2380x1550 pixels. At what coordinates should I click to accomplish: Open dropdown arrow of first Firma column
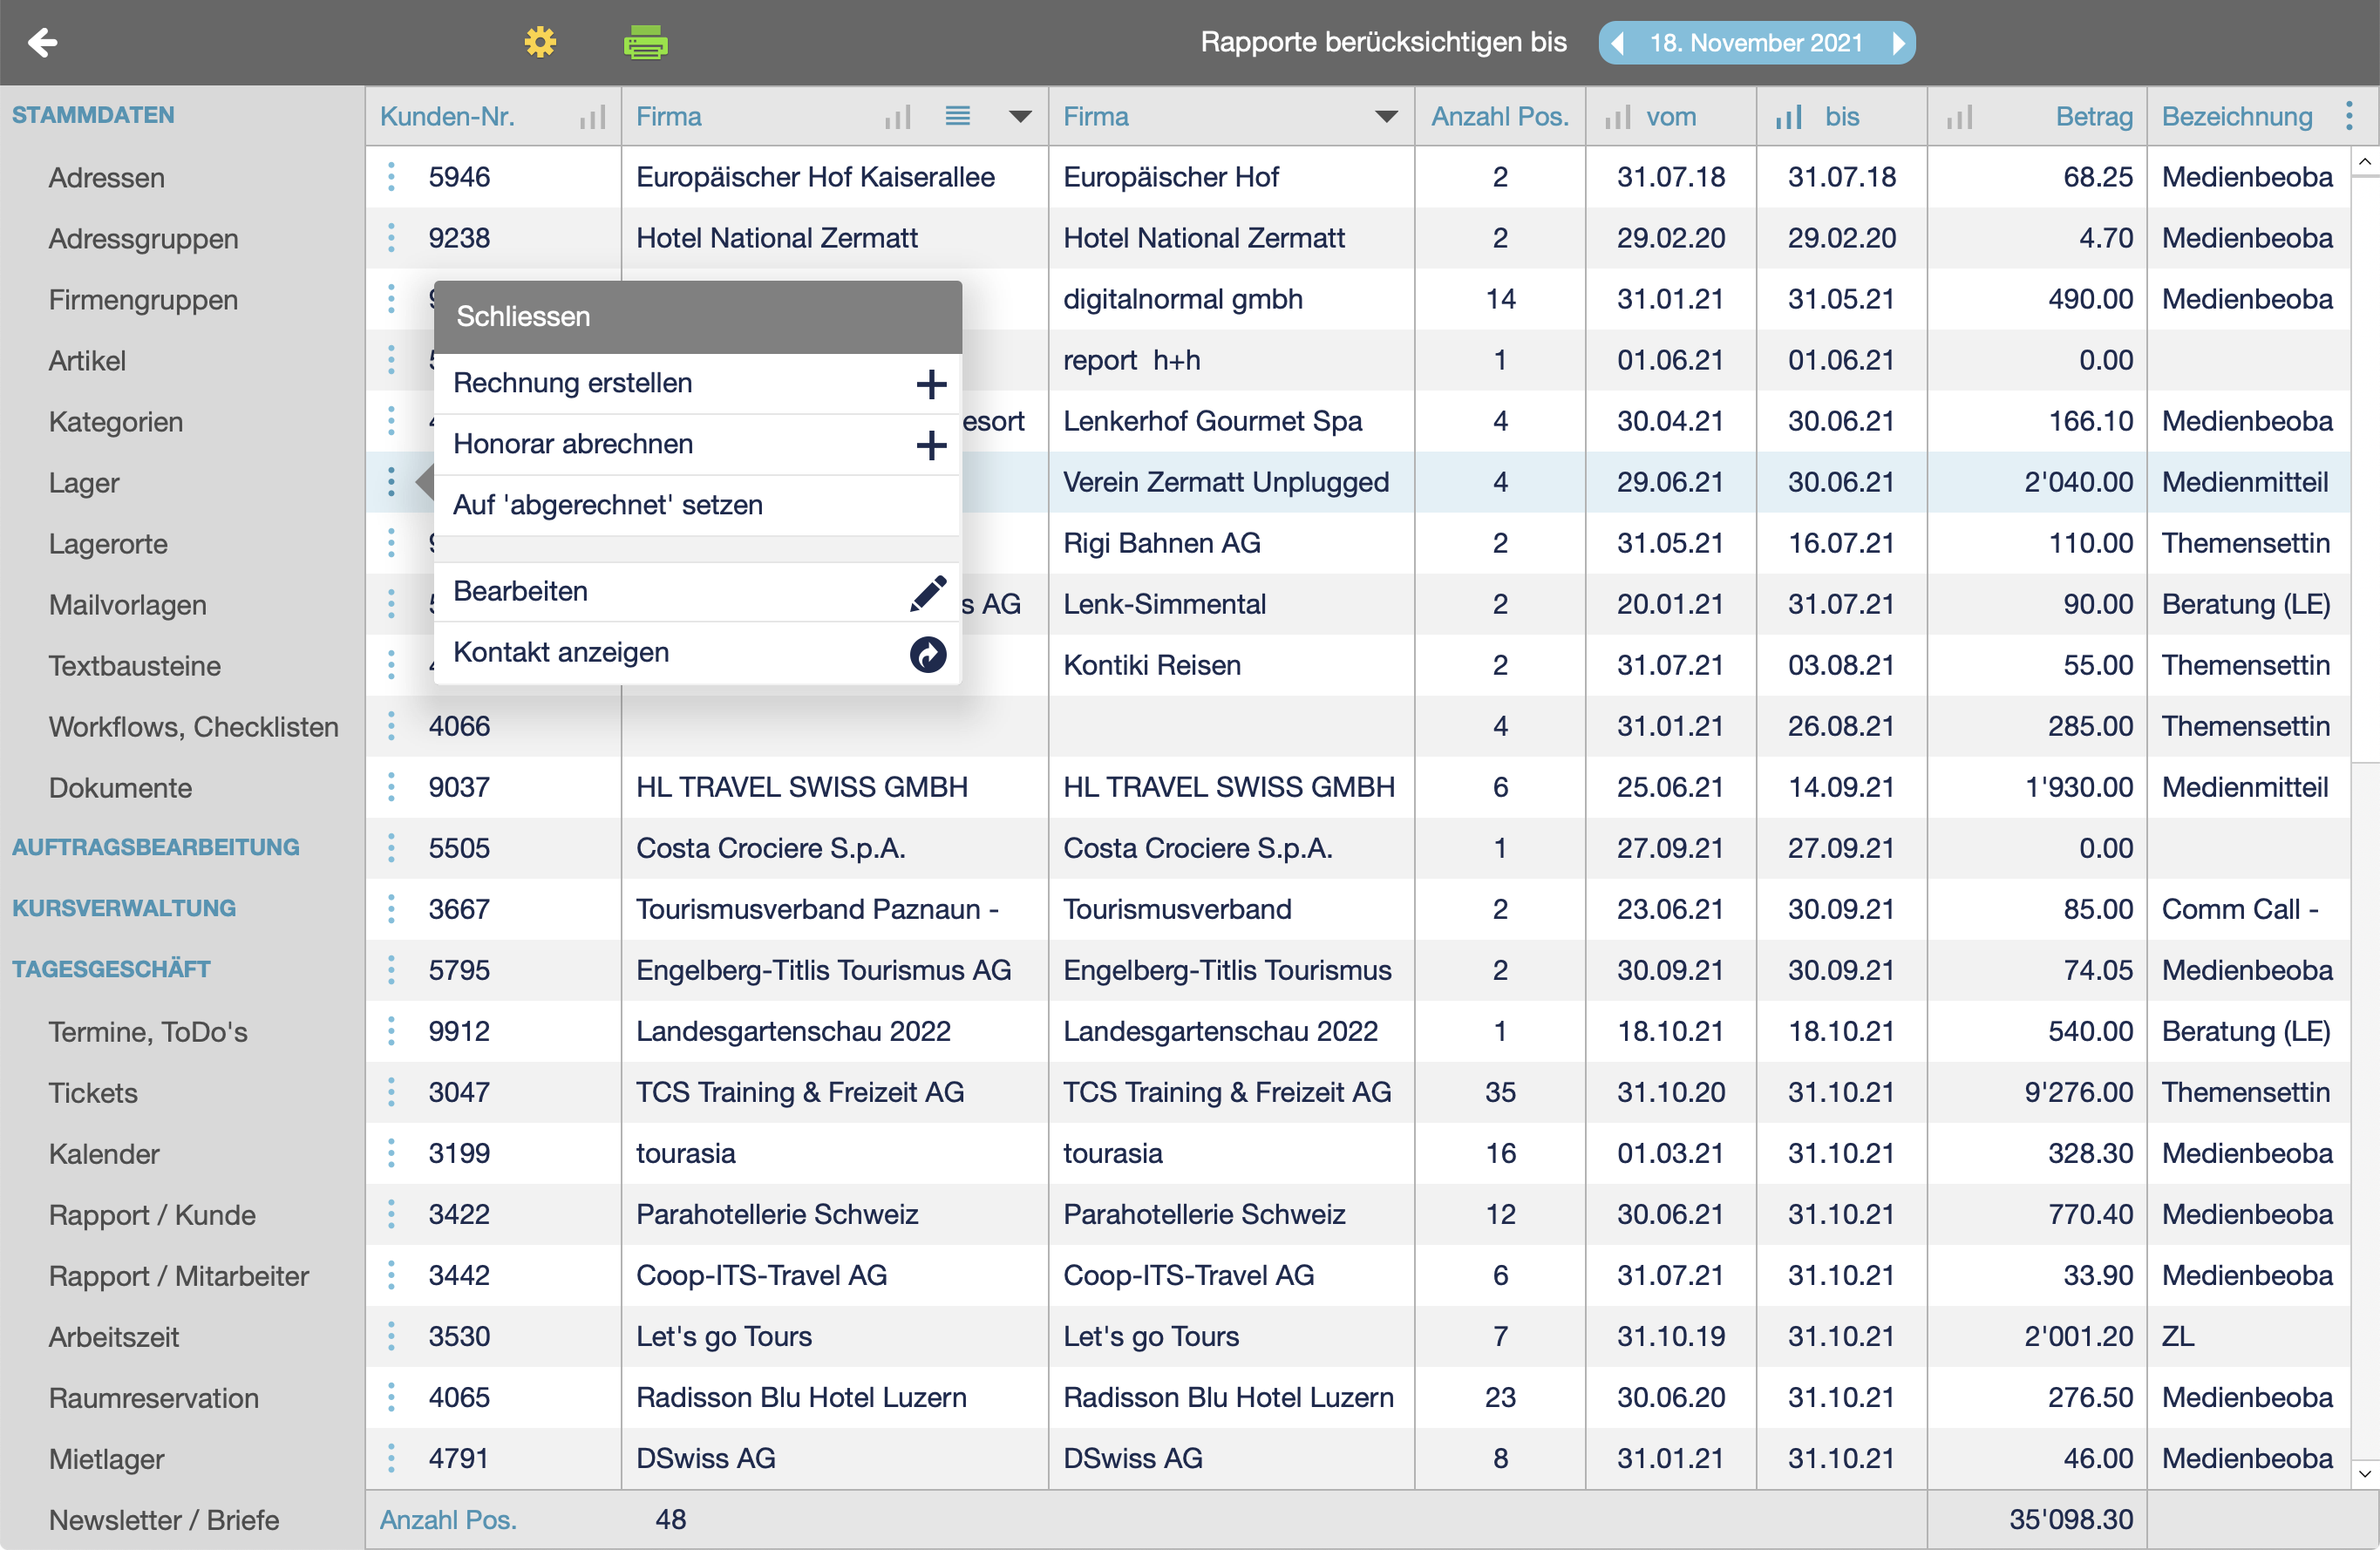coord(1020,117)
